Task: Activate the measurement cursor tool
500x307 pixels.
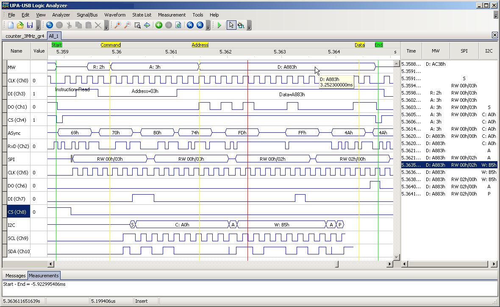Action: (241, 25)
